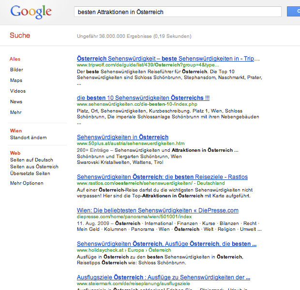Click the search box with query text
Image resolution: width=300 pixels, height=290 pixels.
pos(177,12)
